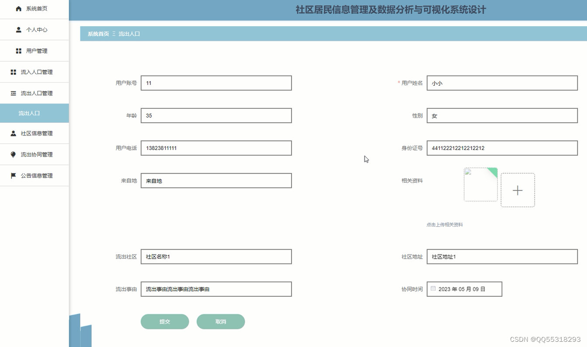The height and width of the screenshot is (347, 587).
Task: Click the 相关资料 field label
Action: (412, 180)
